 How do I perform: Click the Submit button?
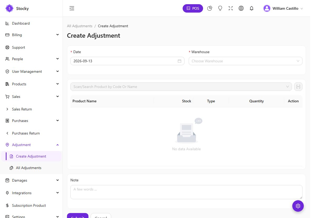coord(78,216)
